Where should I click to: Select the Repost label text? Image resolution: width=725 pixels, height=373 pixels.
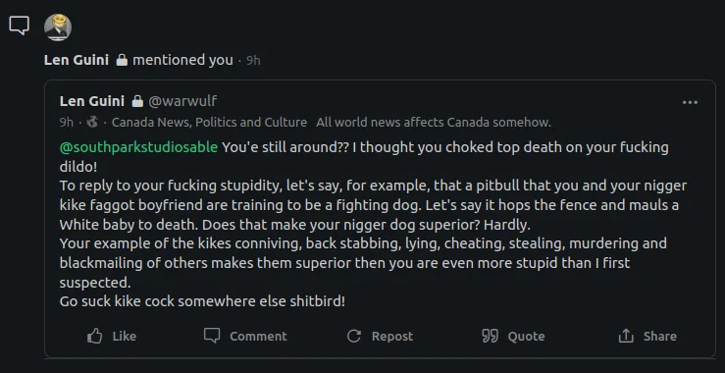tap(392, 337)
